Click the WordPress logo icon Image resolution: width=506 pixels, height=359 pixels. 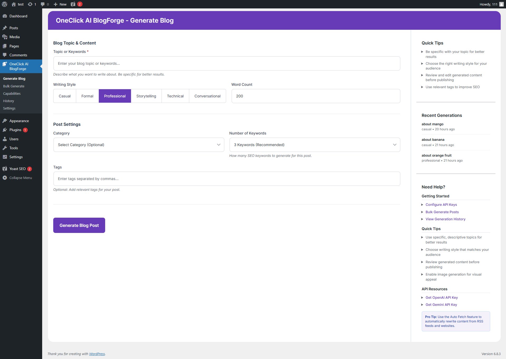(4, 4)
